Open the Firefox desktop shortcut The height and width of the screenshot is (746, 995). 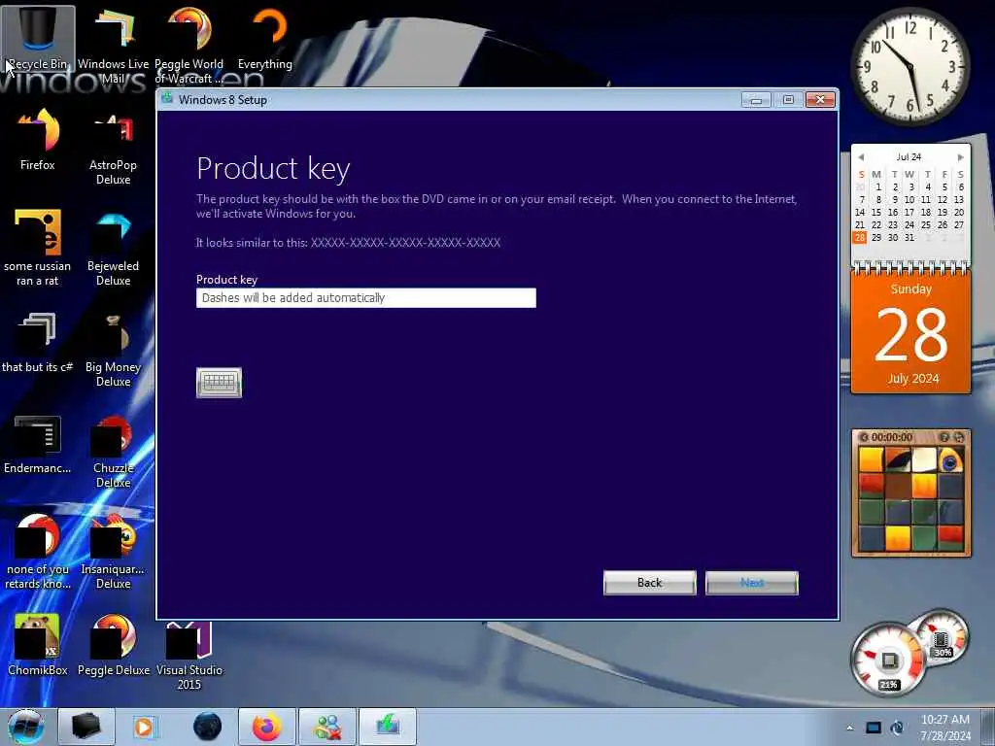coord(38,140)
